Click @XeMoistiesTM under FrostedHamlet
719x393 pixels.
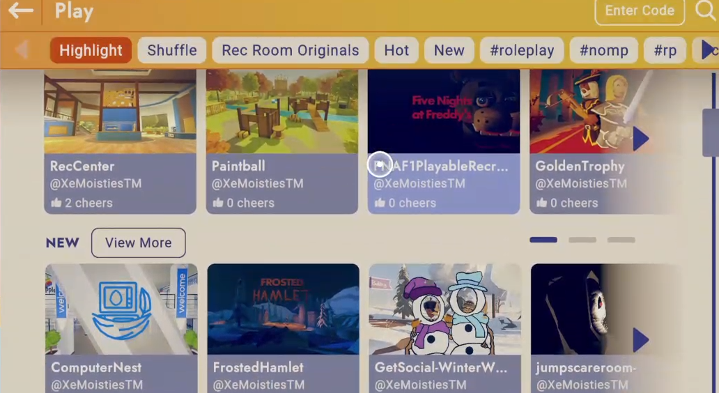click(x=258, y=385)
